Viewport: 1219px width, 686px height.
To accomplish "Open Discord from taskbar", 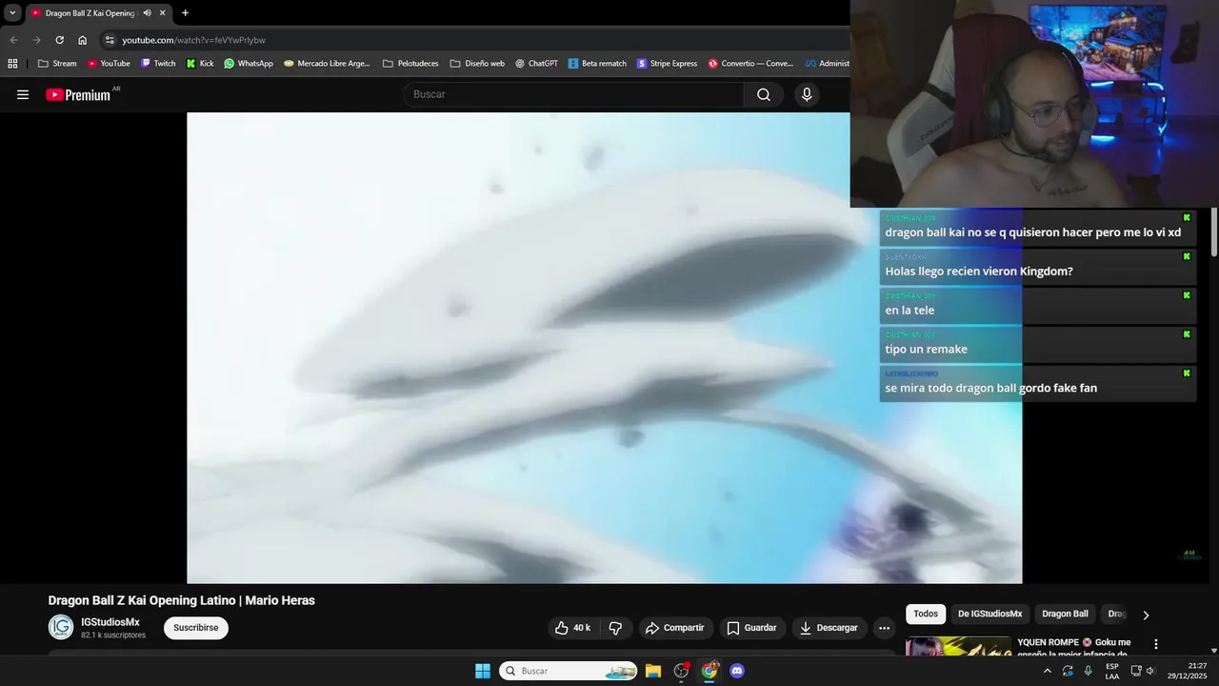I will click(x=737, y=671).
